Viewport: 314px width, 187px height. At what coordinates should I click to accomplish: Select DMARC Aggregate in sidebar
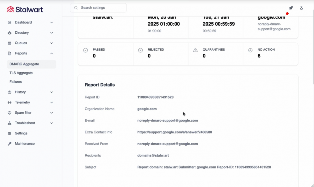click(x=24, y=64)
